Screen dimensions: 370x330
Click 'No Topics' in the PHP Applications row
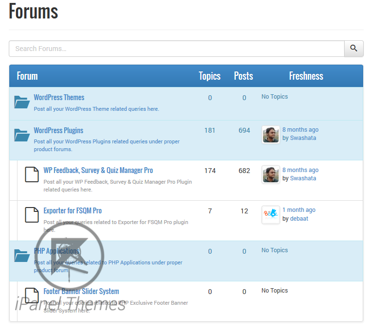[275, 250]
